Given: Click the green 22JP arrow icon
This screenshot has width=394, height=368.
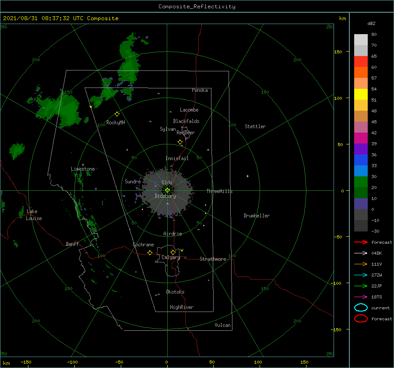Looking at the screenshot, I should pos(361,286).
